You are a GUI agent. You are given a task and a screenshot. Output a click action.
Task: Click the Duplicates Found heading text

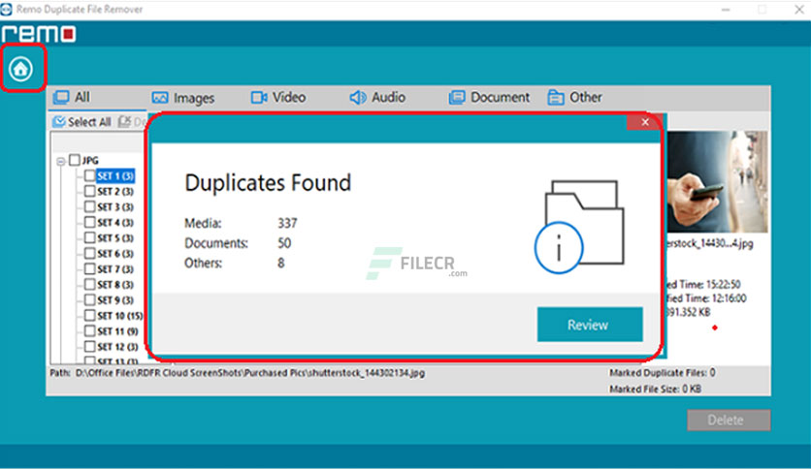click(x=268, y=183)
